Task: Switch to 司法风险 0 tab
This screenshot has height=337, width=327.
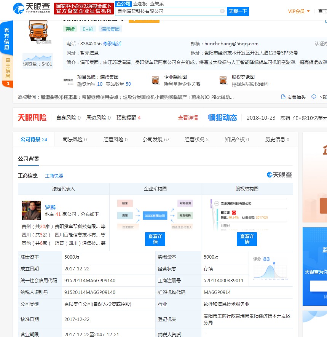Action: [x=75, y=139]
